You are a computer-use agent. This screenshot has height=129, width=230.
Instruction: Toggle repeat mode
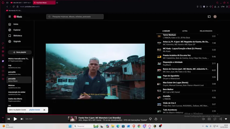[x=215, y=119]
